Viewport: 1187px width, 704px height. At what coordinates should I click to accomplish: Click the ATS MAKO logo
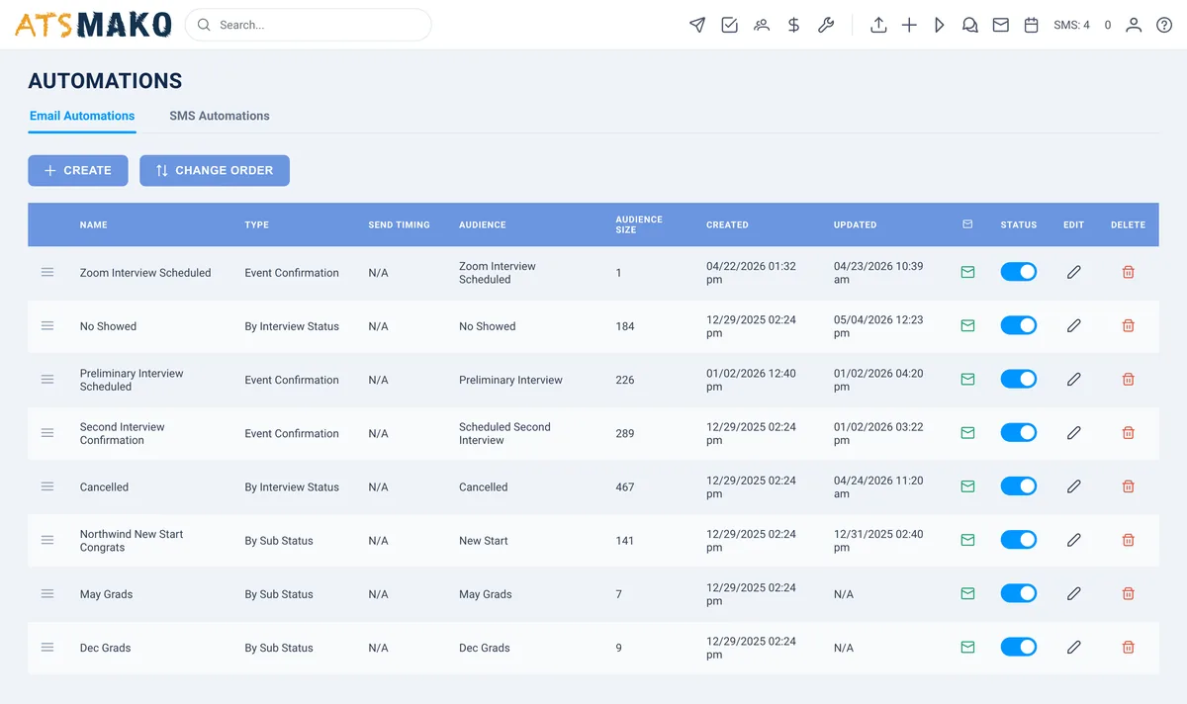coord(93,25)
